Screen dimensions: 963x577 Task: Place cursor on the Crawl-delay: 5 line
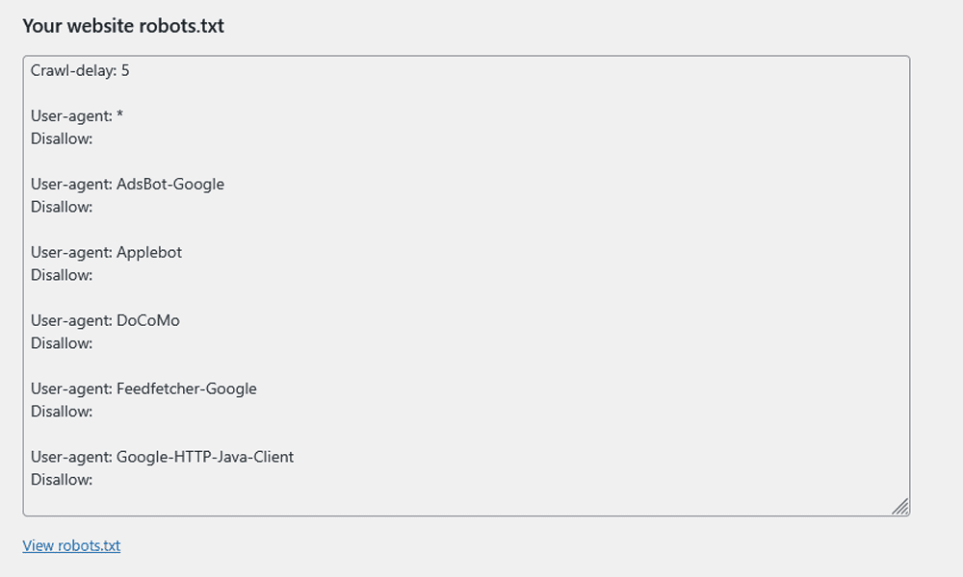(79, 71)
